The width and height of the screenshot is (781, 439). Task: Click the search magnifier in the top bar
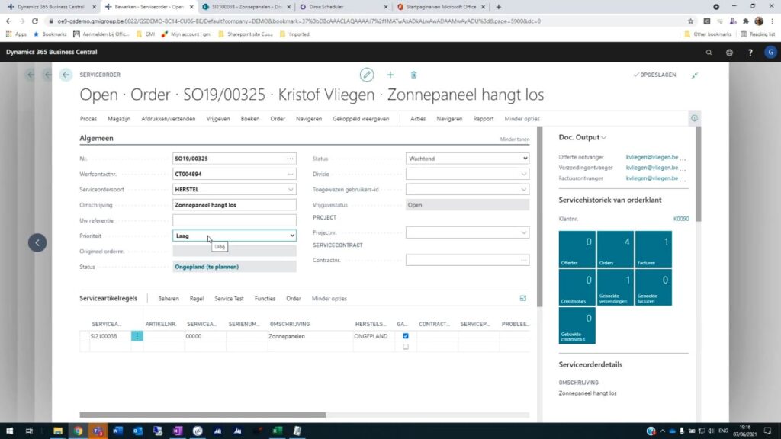point(709,53)
